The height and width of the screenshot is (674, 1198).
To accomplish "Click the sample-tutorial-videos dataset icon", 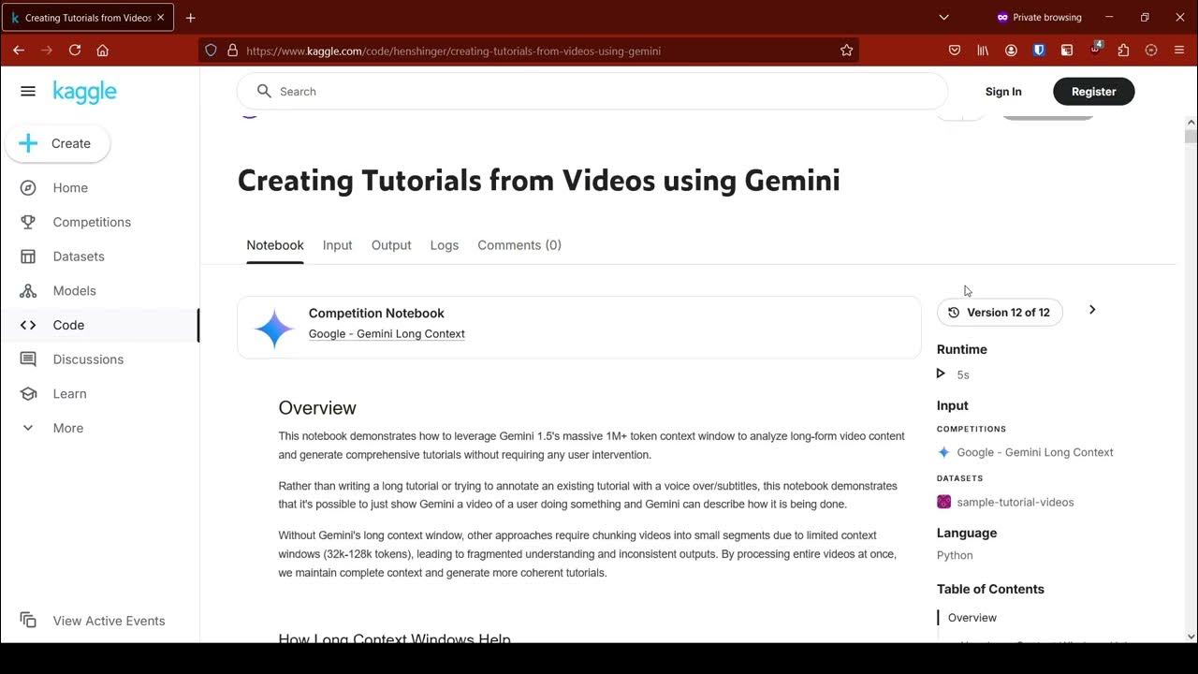I will click(943, 502).
